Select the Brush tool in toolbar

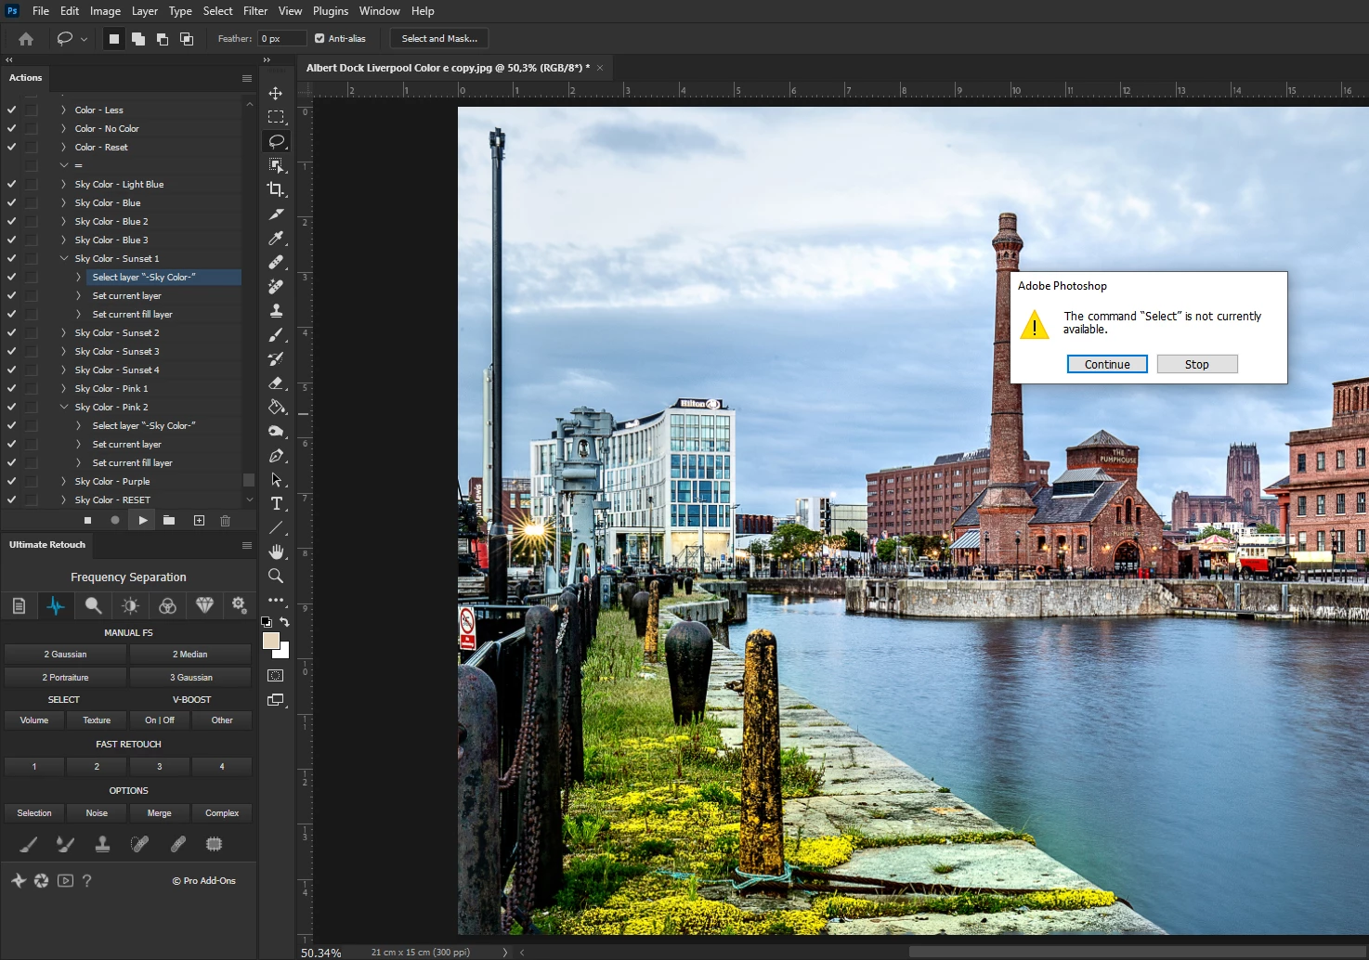[x=276, y=335]
